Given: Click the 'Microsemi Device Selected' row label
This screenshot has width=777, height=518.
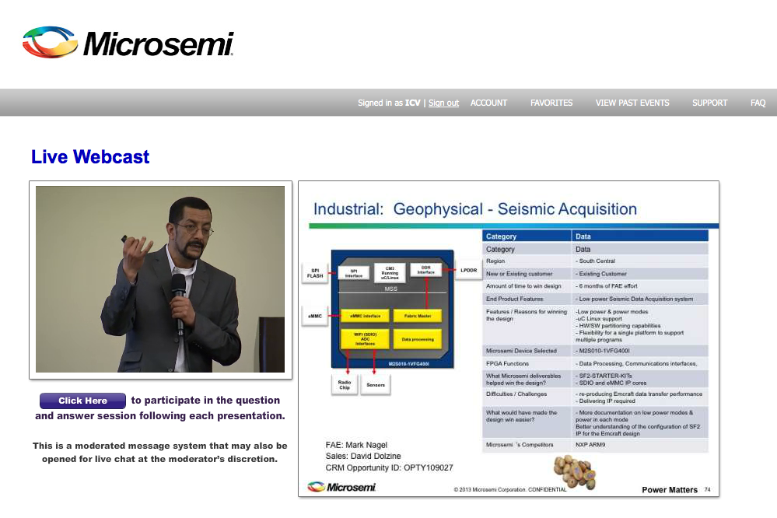Looking at the screenshot, I should point(521,351).
